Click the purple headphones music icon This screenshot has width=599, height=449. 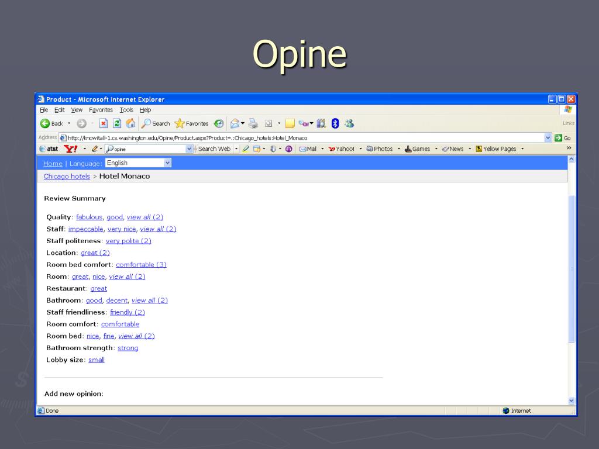[x=289, y=149]
